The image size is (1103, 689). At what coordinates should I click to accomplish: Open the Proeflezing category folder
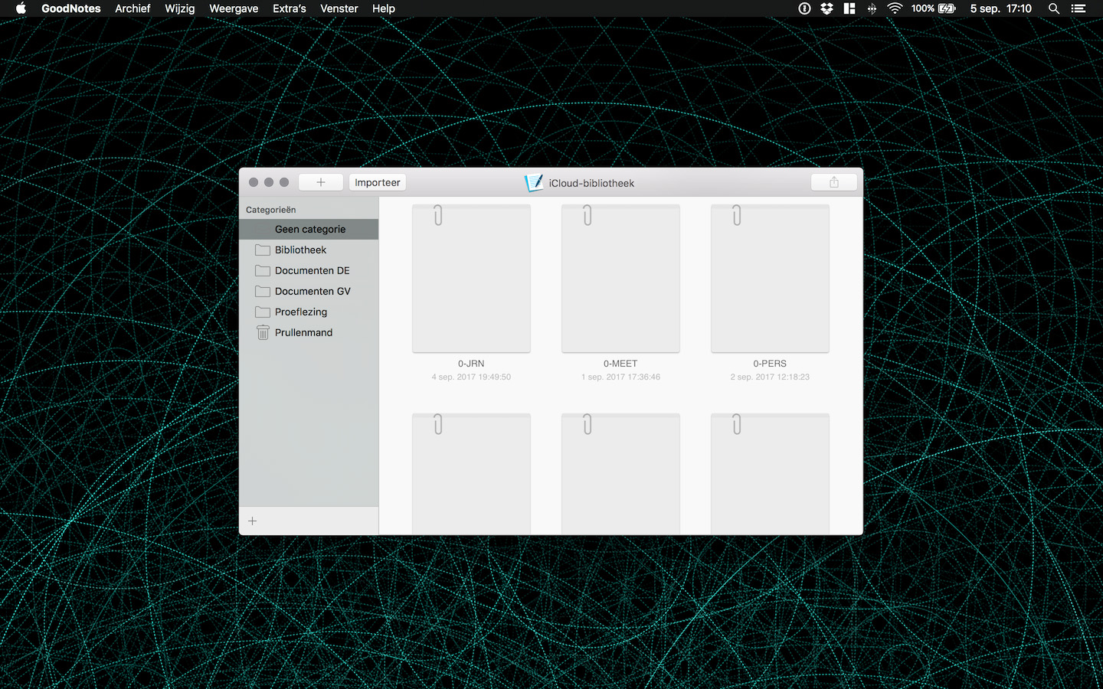[309, 312]
